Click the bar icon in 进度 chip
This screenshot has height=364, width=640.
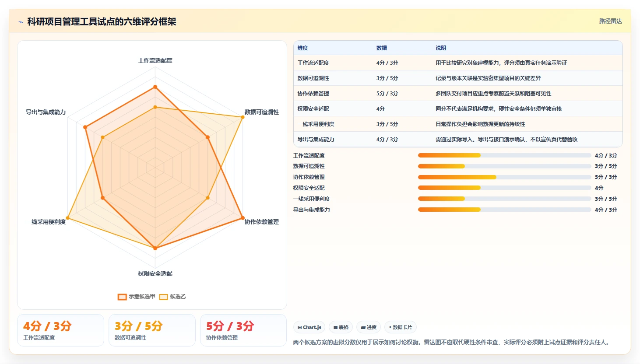pyautogui.click(x=363, y=327)
